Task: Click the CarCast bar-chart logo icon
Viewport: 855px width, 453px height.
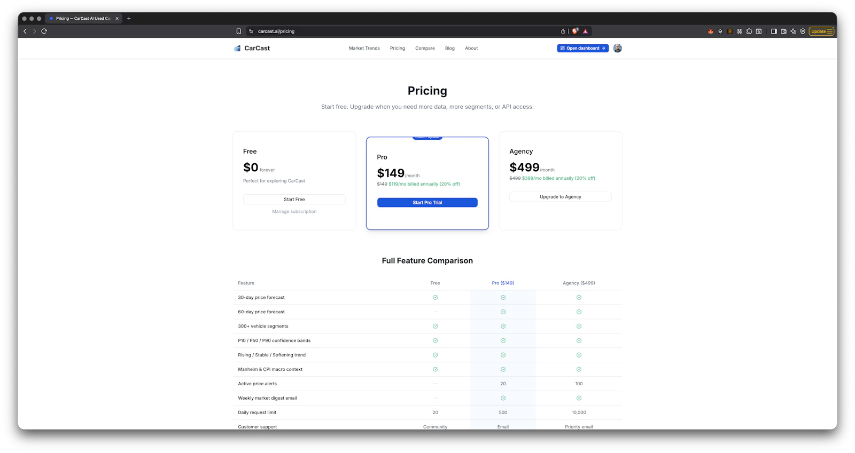Action: click(x=237, y=48)
